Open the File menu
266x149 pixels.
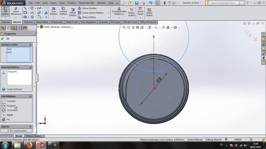click(31, 3)
